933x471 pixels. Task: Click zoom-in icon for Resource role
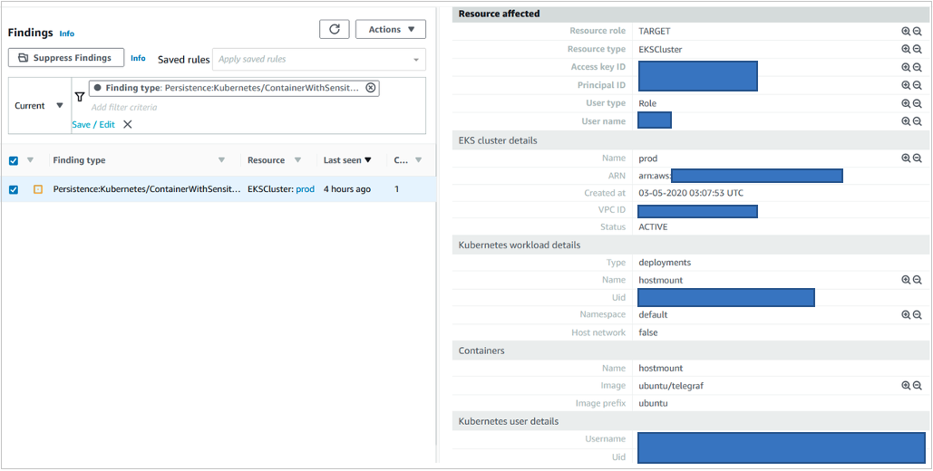click(x=905, y=32)
